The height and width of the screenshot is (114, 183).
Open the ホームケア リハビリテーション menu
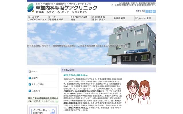[38, 18]
